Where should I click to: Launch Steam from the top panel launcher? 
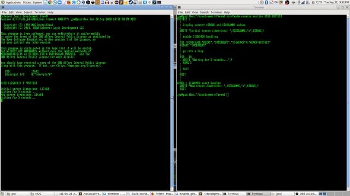pos(131,2)
